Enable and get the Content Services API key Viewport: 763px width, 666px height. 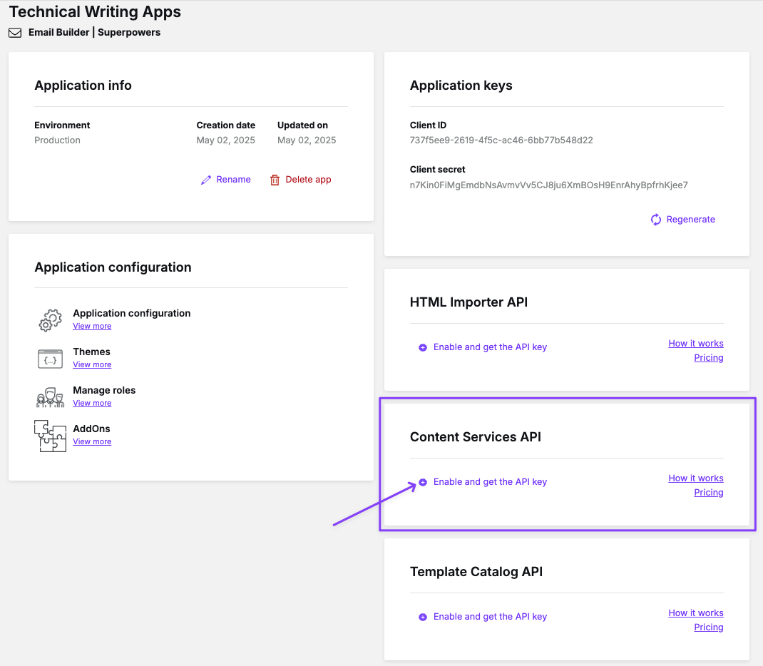click(490, 482)
